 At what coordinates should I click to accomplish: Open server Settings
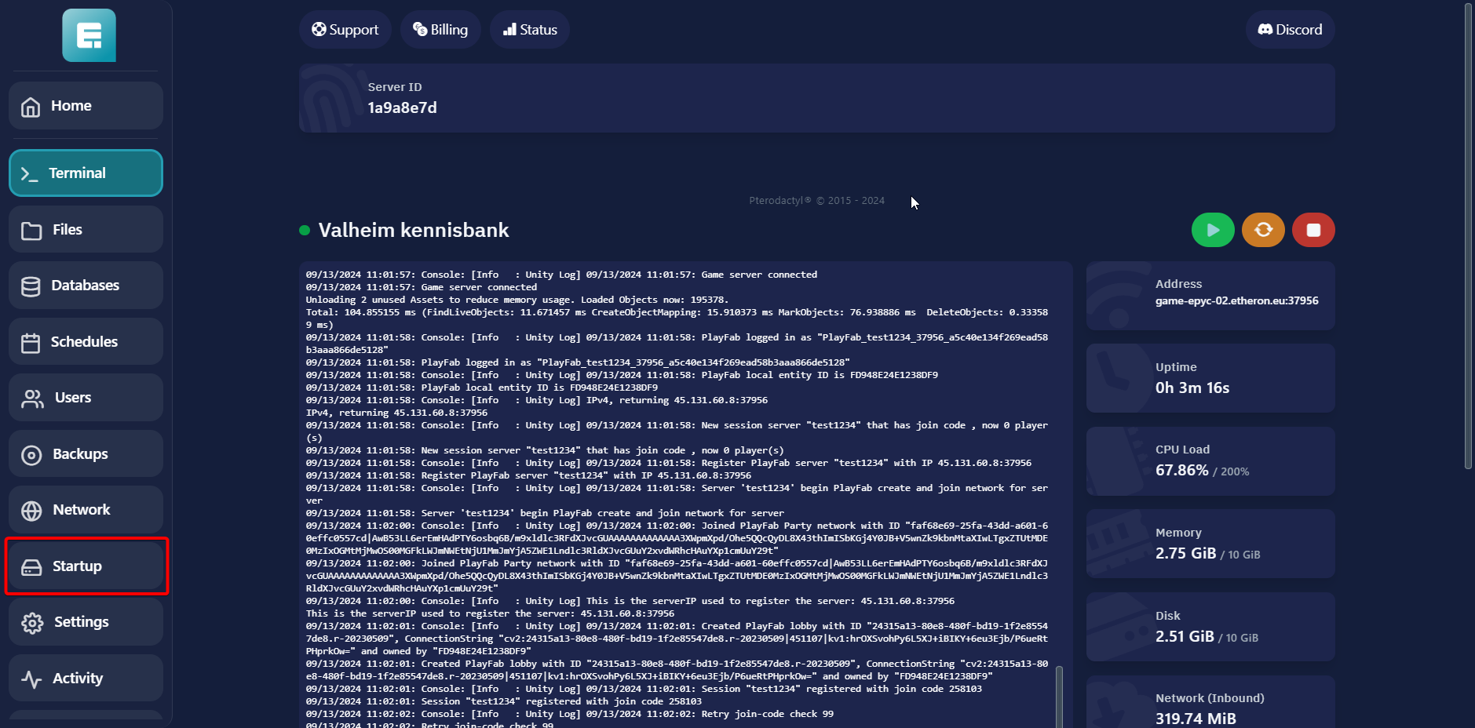click(x=86, y=622)
